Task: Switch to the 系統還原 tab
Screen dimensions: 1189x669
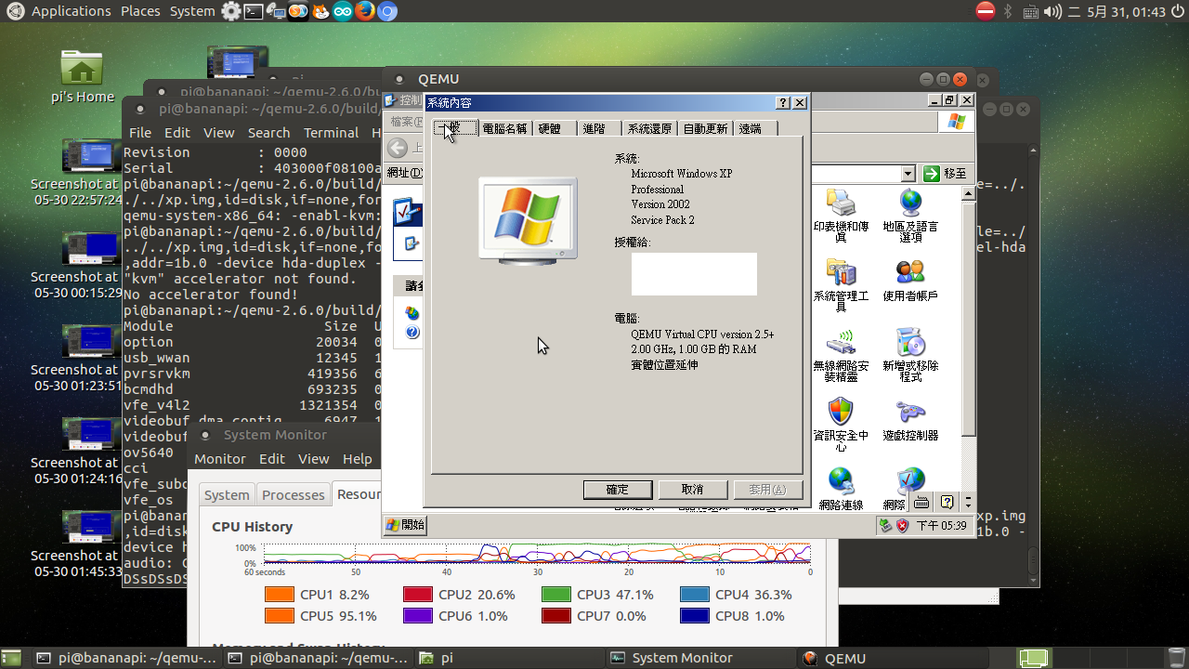Action: (x=649, y=128)
